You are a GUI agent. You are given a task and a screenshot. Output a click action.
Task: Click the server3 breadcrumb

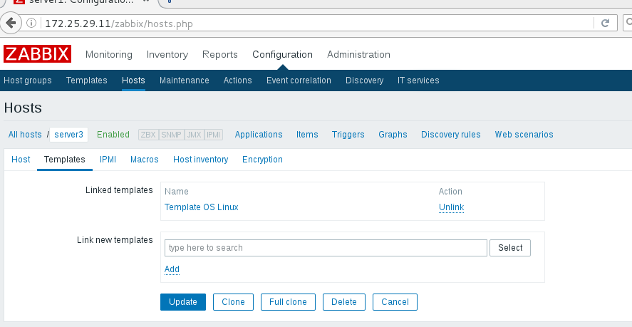[69, 135]
